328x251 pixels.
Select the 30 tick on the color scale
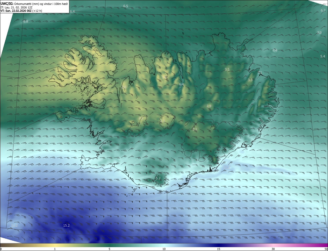tap(273, 249)
